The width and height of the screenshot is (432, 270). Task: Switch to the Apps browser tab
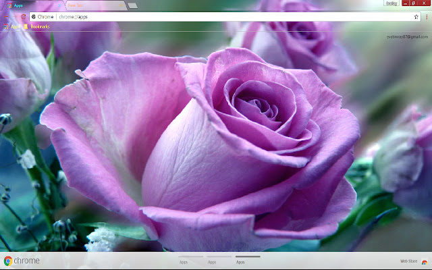click(x=33, y=5)
